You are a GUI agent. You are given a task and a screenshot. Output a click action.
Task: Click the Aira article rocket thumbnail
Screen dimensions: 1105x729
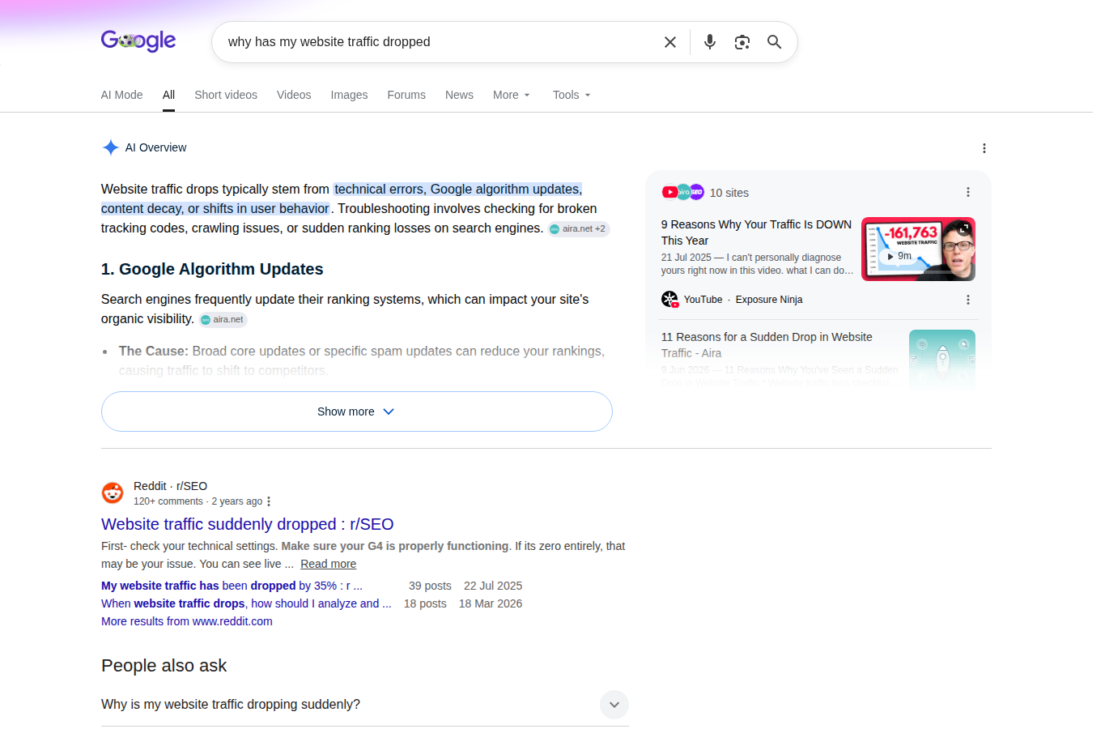pyautogui.click(x=942, y=358)
